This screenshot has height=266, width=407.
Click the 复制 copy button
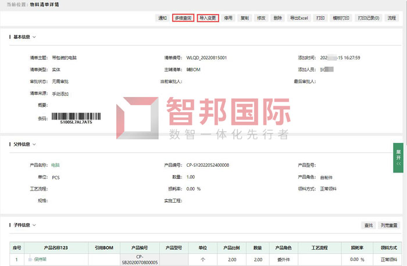244,18
